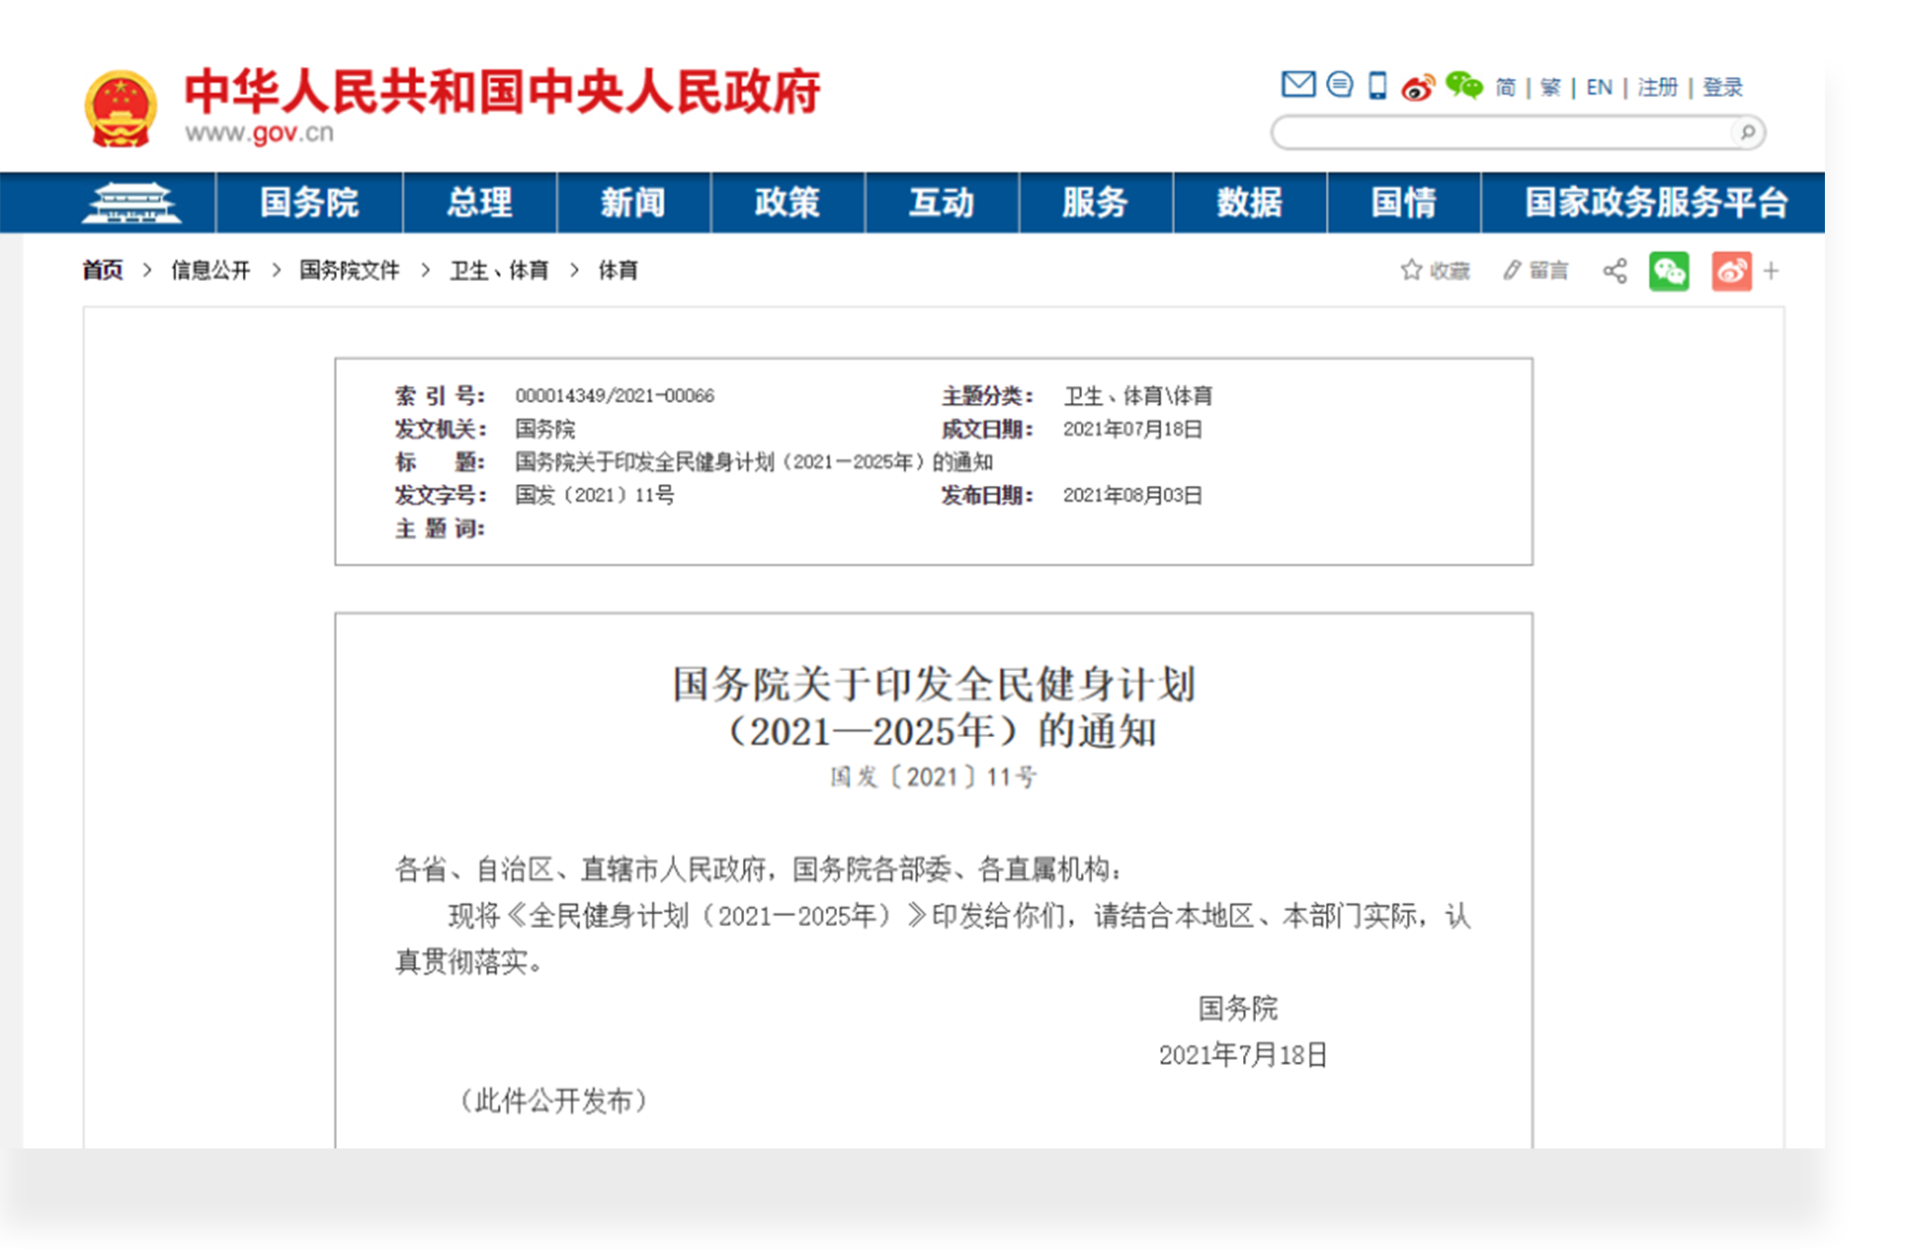
Task: Click the 登录 login link
Action: (1723, 87)
